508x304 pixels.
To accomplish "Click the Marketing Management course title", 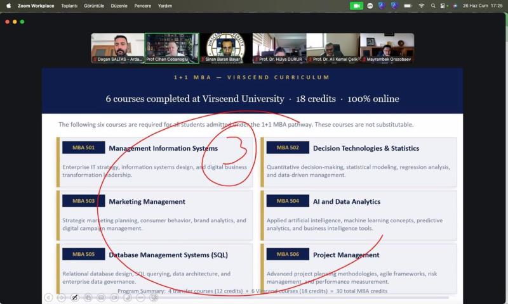I will (147, 201).
